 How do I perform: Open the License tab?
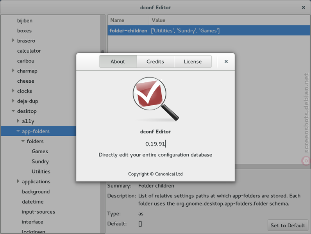[x=193, y=62]
